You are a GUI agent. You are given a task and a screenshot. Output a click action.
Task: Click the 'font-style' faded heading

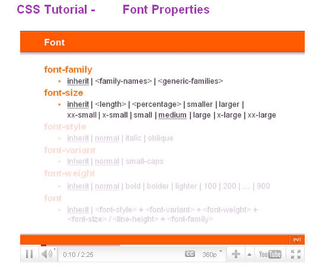coord(65,127)
